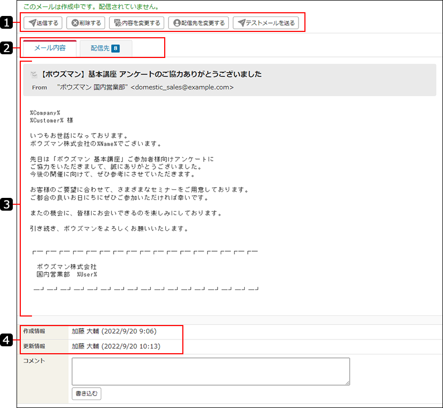Click the line 今後の開催に向けて、ぜひ参考に

click(x=113, y=174)
